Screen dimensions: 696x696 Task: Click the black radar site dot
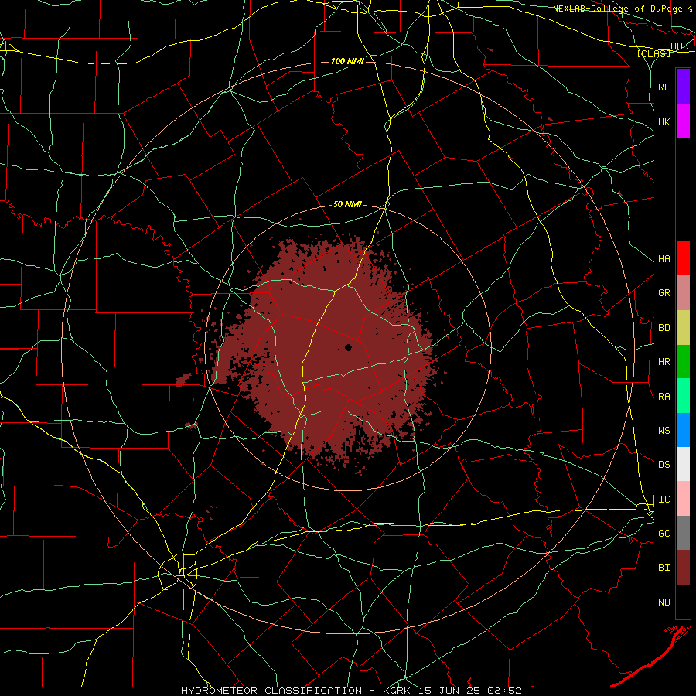pos(349,347)
